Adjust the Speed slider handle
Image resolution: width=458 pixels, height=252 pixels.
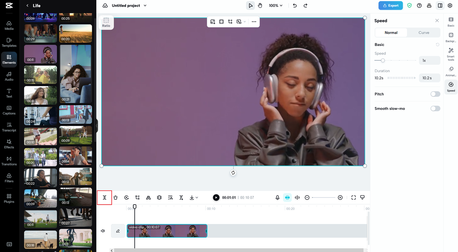(x=383, y=60)
